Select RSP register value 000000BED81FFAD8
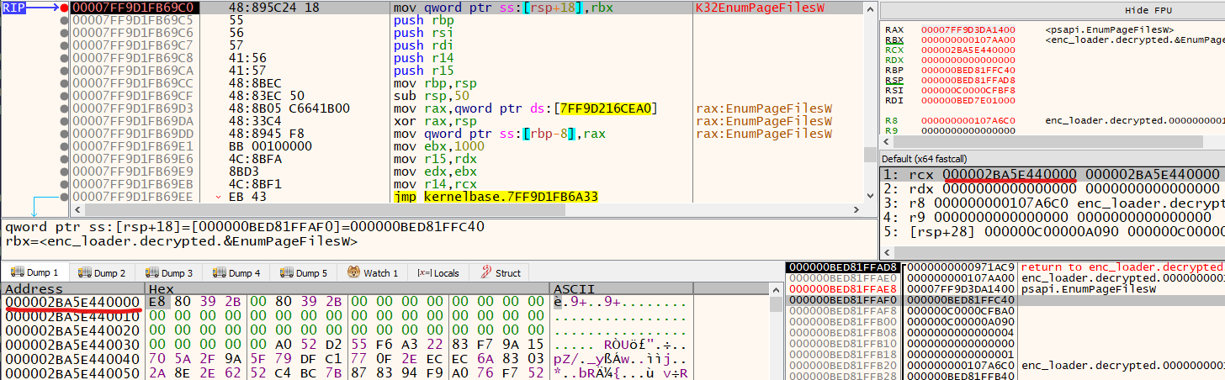The image size is (1225, 380). [968, 80]
